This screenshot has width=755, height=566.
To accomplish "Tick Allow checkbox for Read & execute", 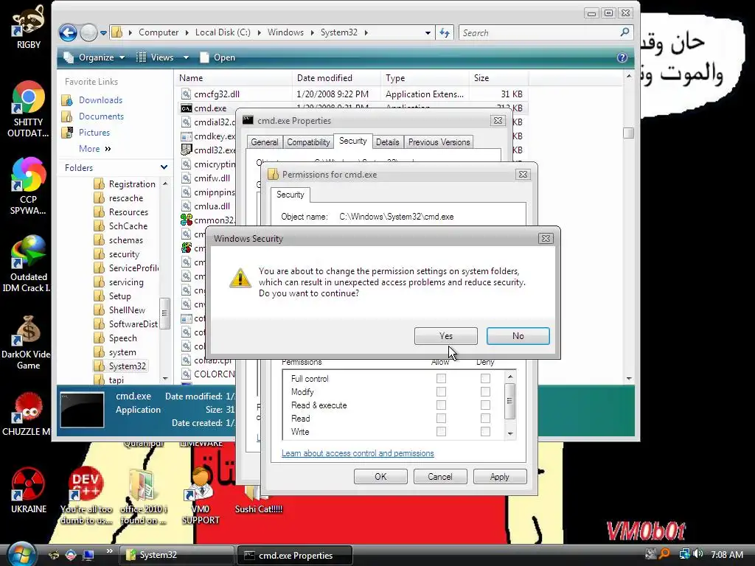I will click(441, 405).
